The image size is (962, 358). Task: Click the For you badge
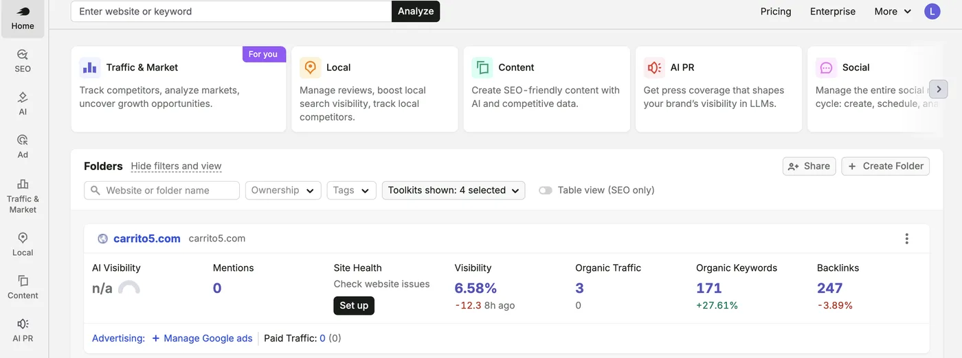click(263, 54)
